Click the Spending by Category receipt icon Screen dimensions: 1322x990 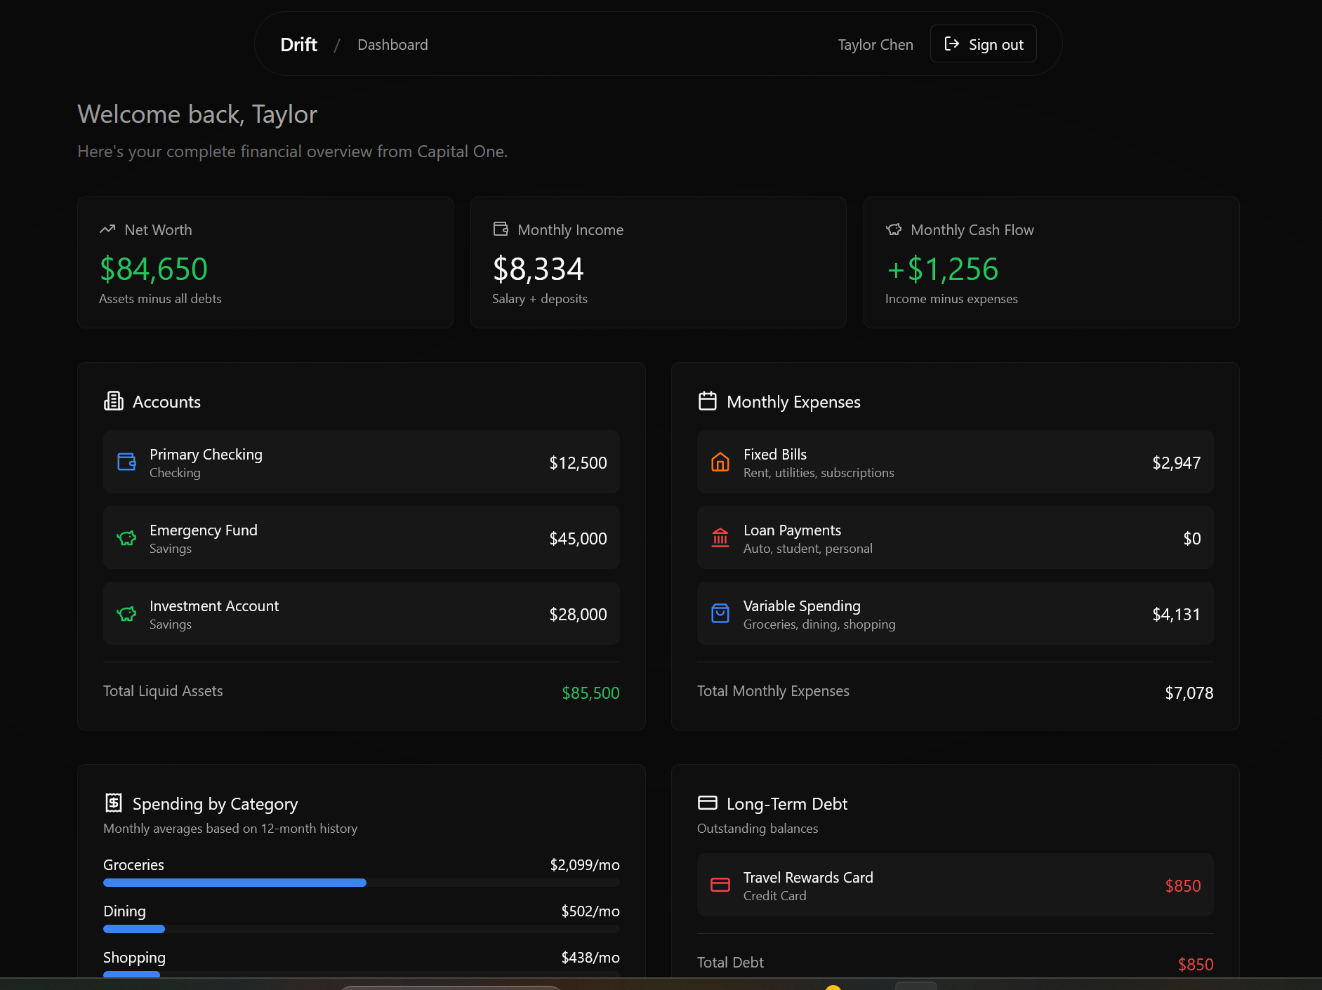click(114, 803)
